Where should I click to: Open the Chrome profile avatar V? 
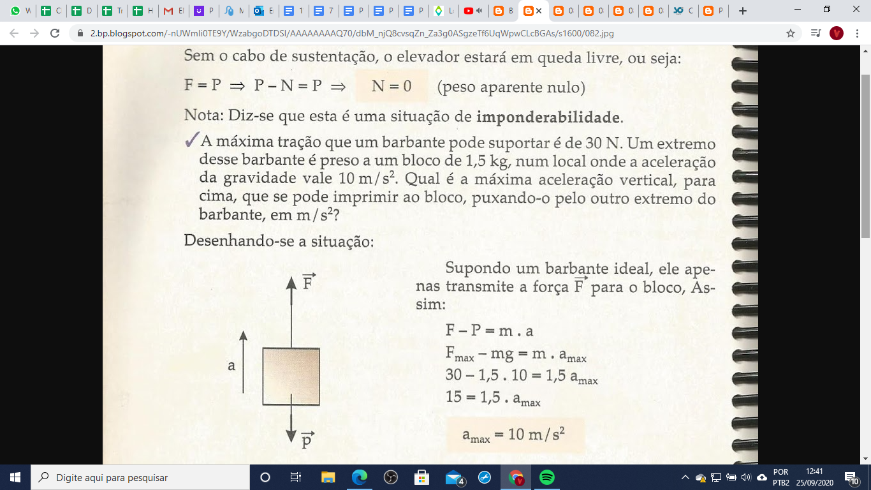(837, 33)
